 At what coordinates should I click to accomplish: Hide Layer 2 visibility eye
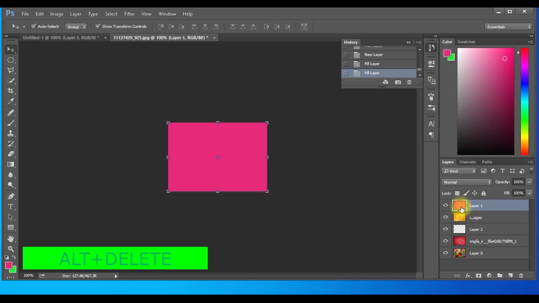pyautogui.click(x=446, y=229)
